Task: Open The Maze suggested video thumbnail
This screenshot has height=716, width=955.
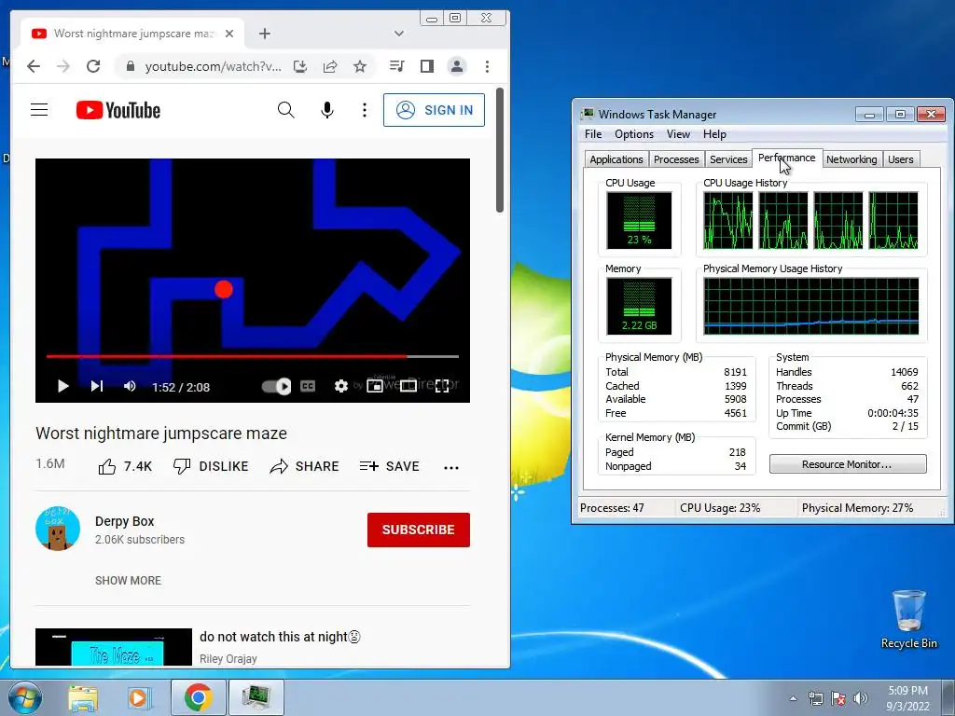Action: (x=113, y=647)
